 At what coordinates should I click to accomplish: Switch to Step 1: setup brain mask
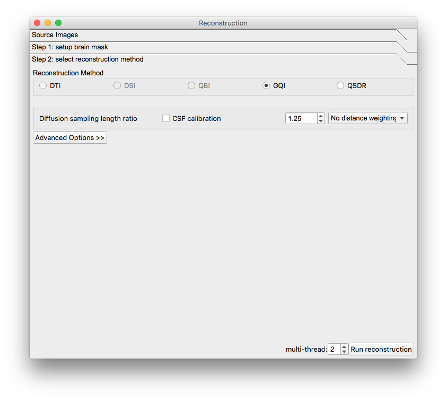tap(223, 47)
